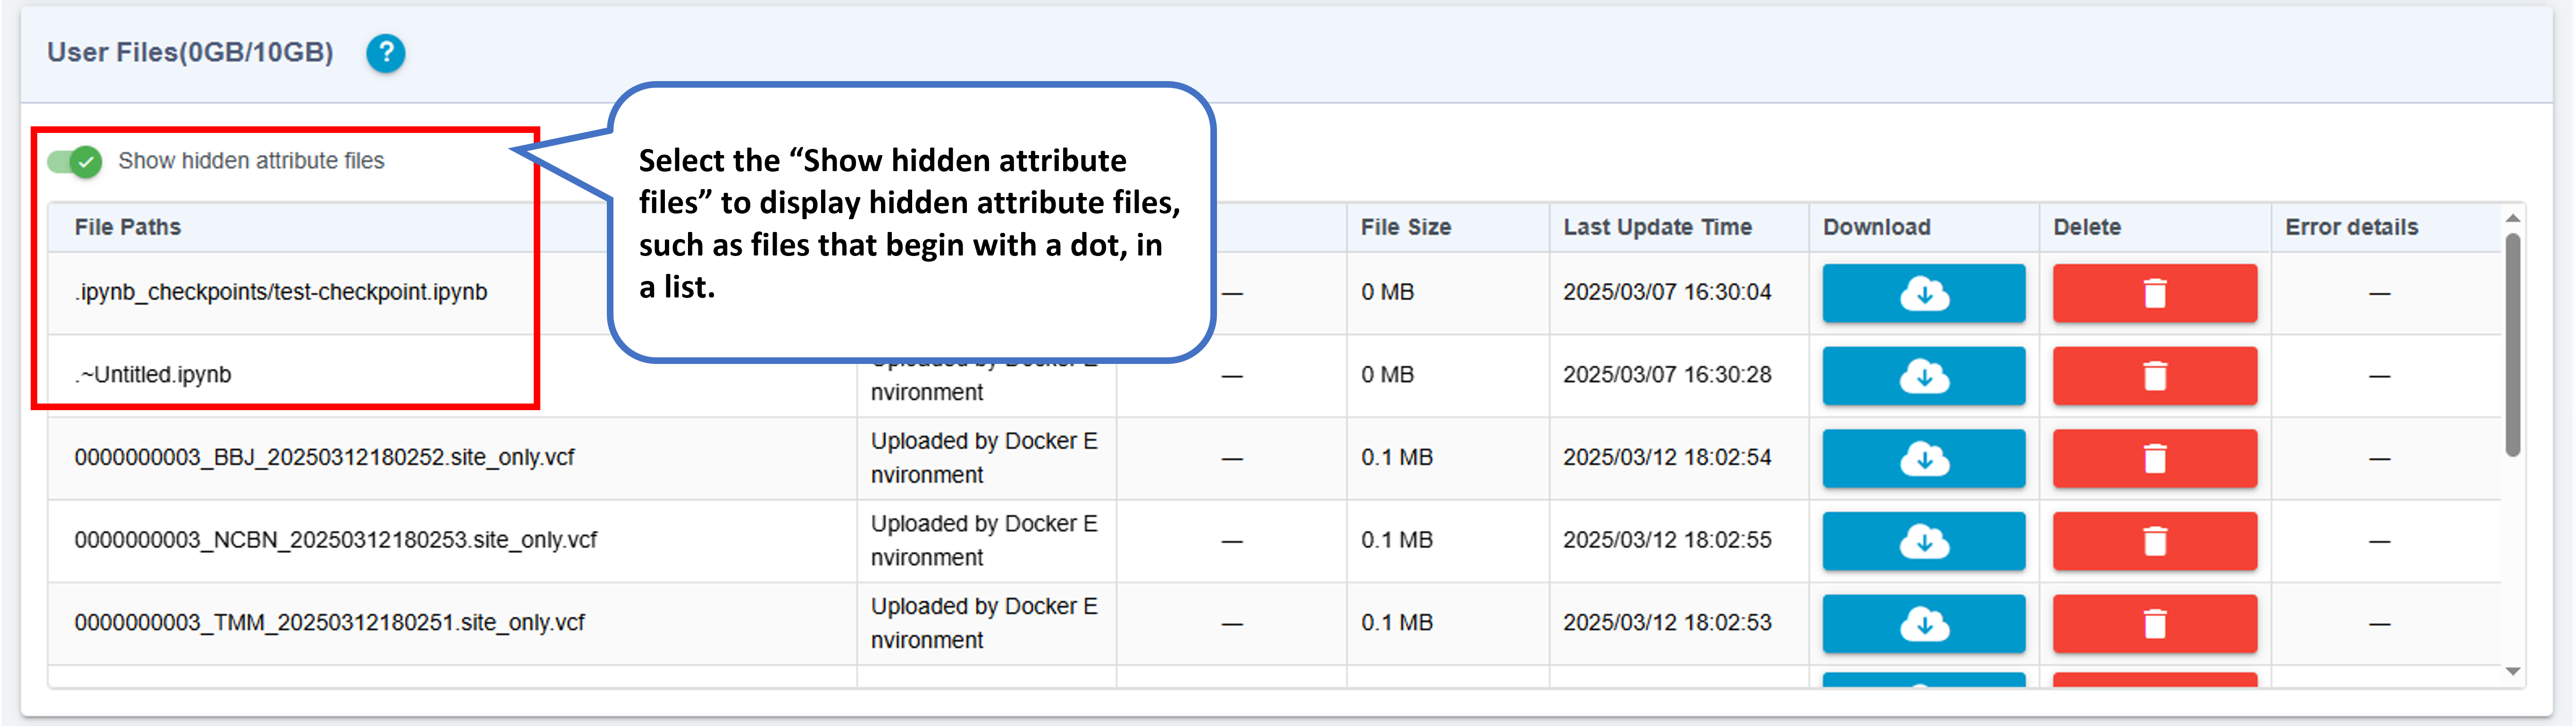Click the Download column header
Viewport: 2576px width, 726px height.
tap(1876, 227)
